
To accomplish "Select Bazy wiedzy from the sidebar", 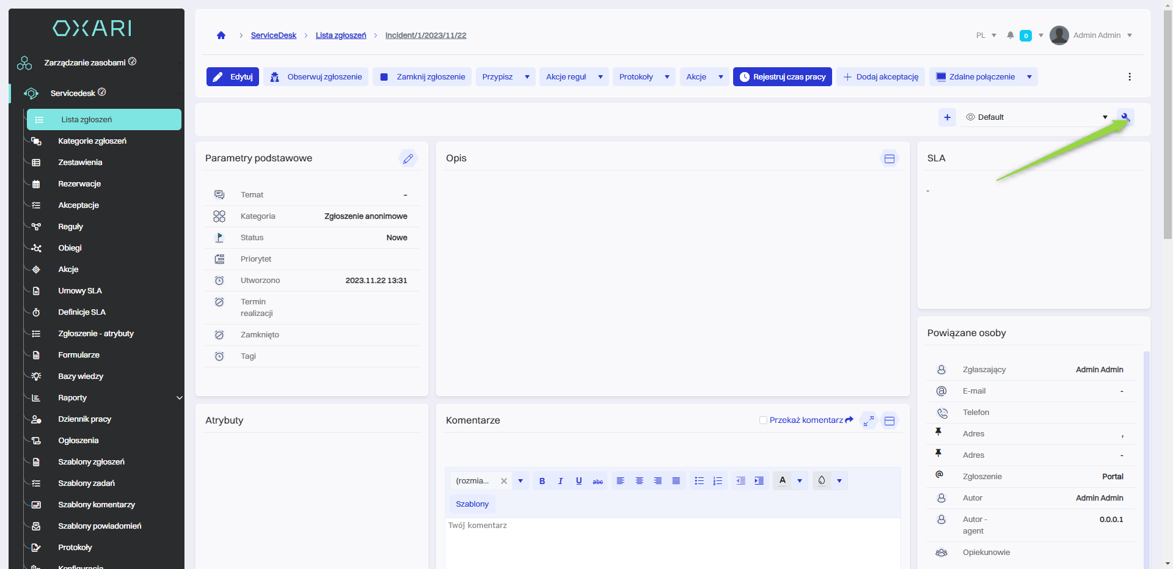I will 81,376.
